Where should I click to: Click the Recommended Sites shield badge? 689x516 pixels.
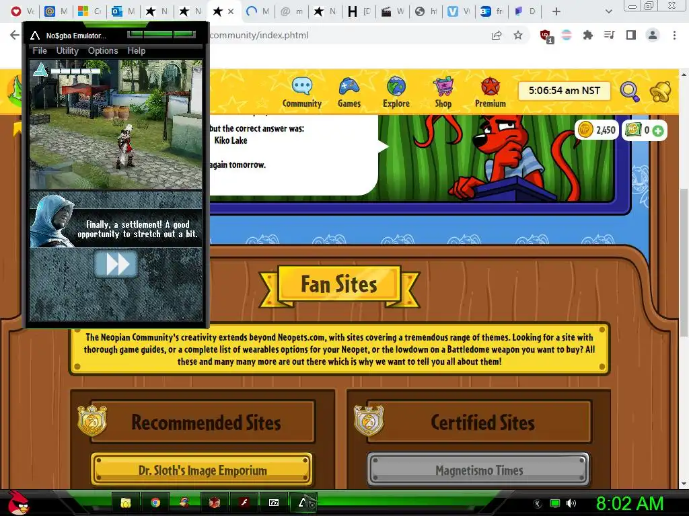[x=92, y=421]
